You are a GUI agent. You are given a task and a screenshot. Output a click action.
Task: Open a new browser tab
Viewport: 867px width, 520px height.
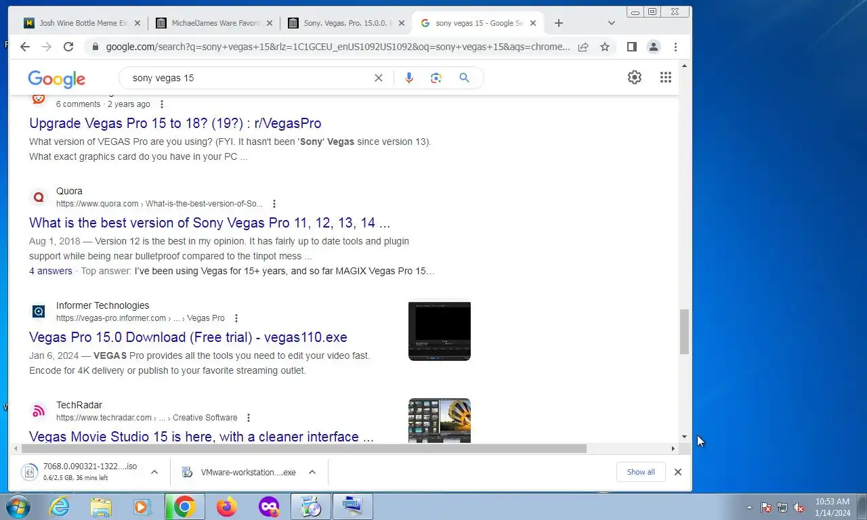click(559, 23)
